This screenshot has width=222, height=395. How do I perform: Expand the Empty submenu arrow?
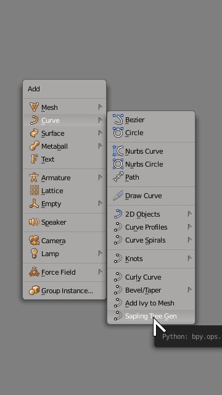click(100, 204)
